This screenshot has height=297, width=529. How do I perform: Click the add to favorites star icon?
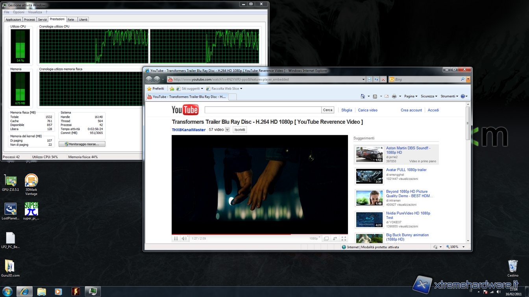tap(172, 89)
